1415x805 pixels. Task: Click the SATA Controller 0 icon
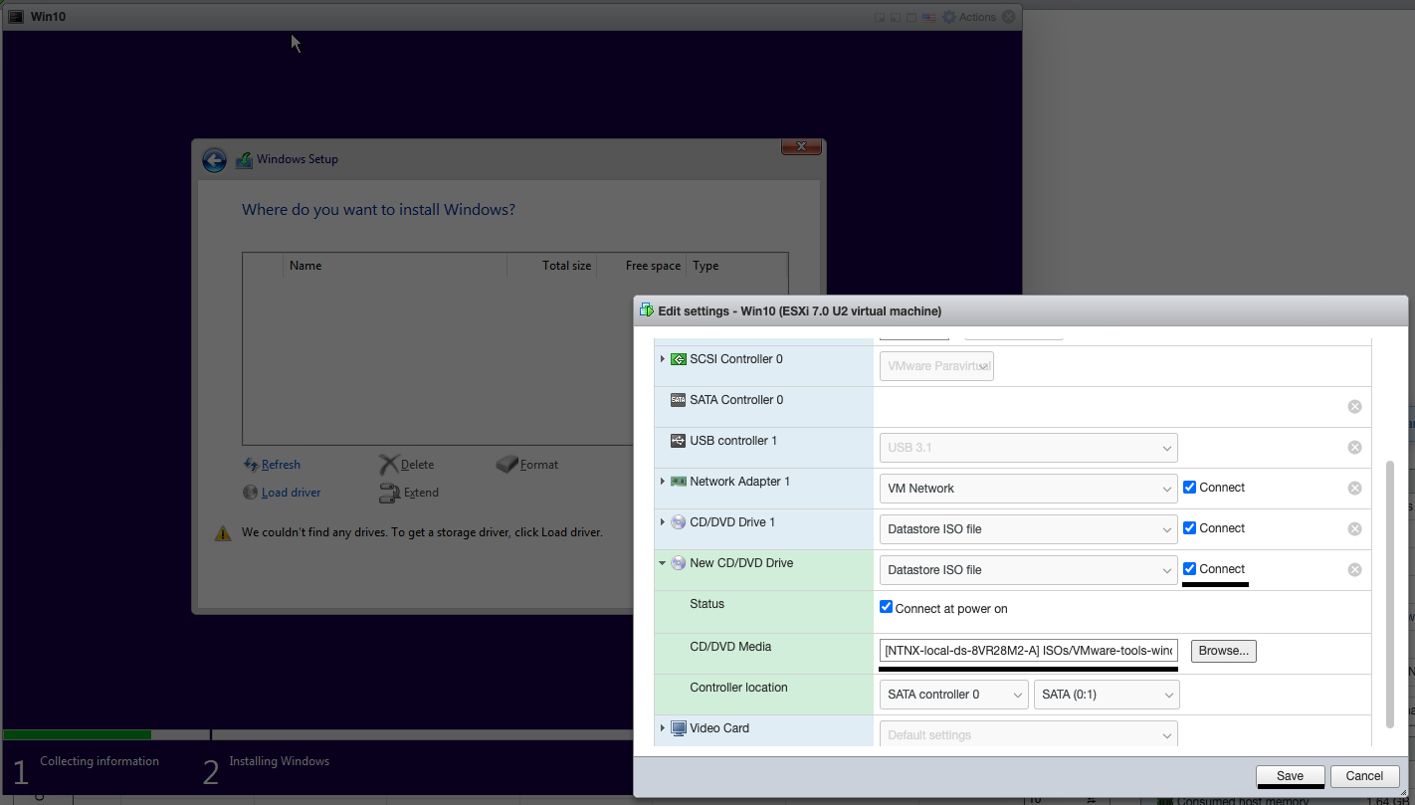pos(679,400)
